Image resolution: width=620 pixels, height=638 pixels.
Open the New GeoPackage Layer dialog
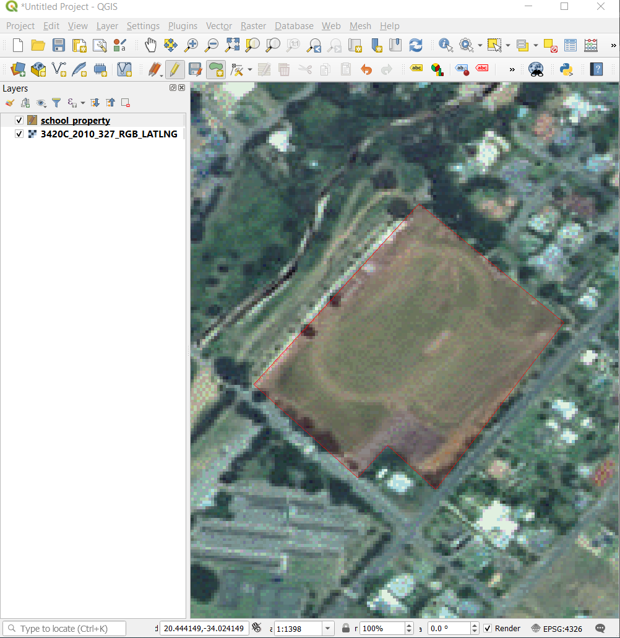(38, 69)
